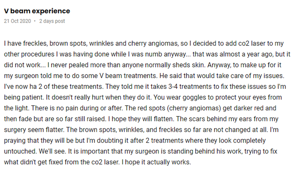Click "I hope it actually works" sentence
Image resolution: width=293 pixels, height=171 pixels.
pyautogui.click(x=156, y=162)
